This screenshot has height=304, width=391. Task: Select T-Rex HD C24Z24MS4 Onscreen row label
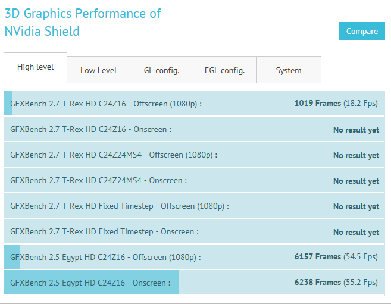click(x=99, y=180)
